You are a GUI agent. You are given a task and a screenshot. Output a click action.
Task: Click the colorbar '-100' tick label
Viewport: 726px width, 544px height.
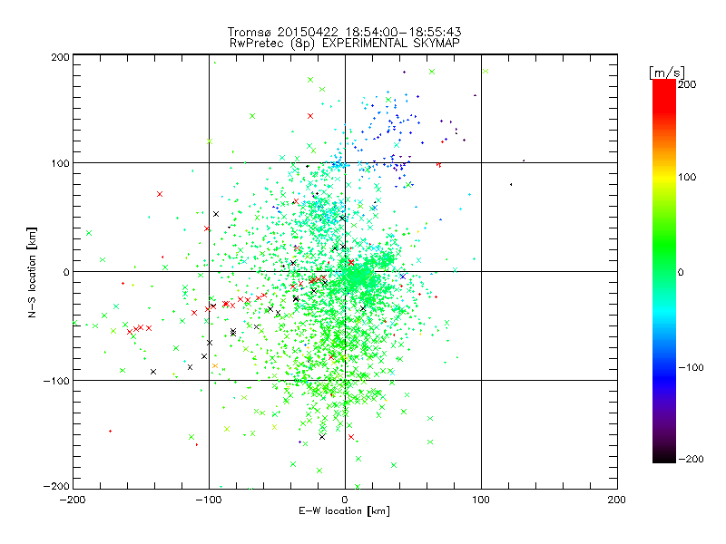pyautogui.click(x=691, y=367)
